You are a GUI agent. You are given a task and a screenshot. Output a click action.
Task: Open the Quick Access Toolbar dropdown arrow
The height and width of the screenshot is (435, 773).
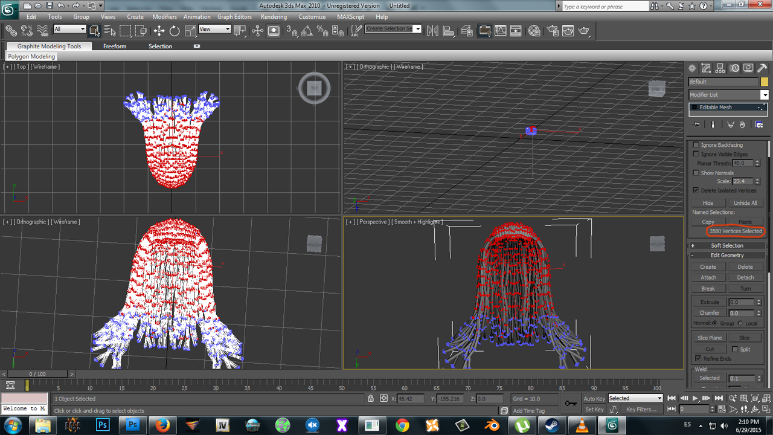[100, 5]
